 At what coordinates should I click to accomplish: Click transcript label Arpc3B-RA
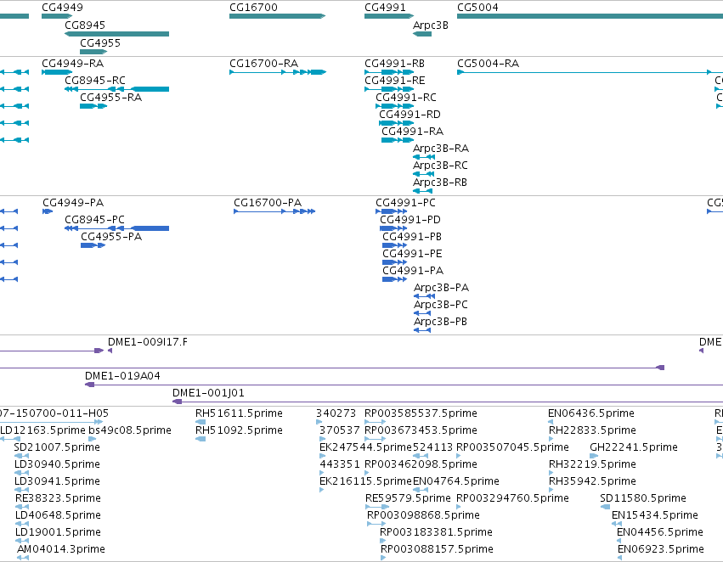coord(441,149)
